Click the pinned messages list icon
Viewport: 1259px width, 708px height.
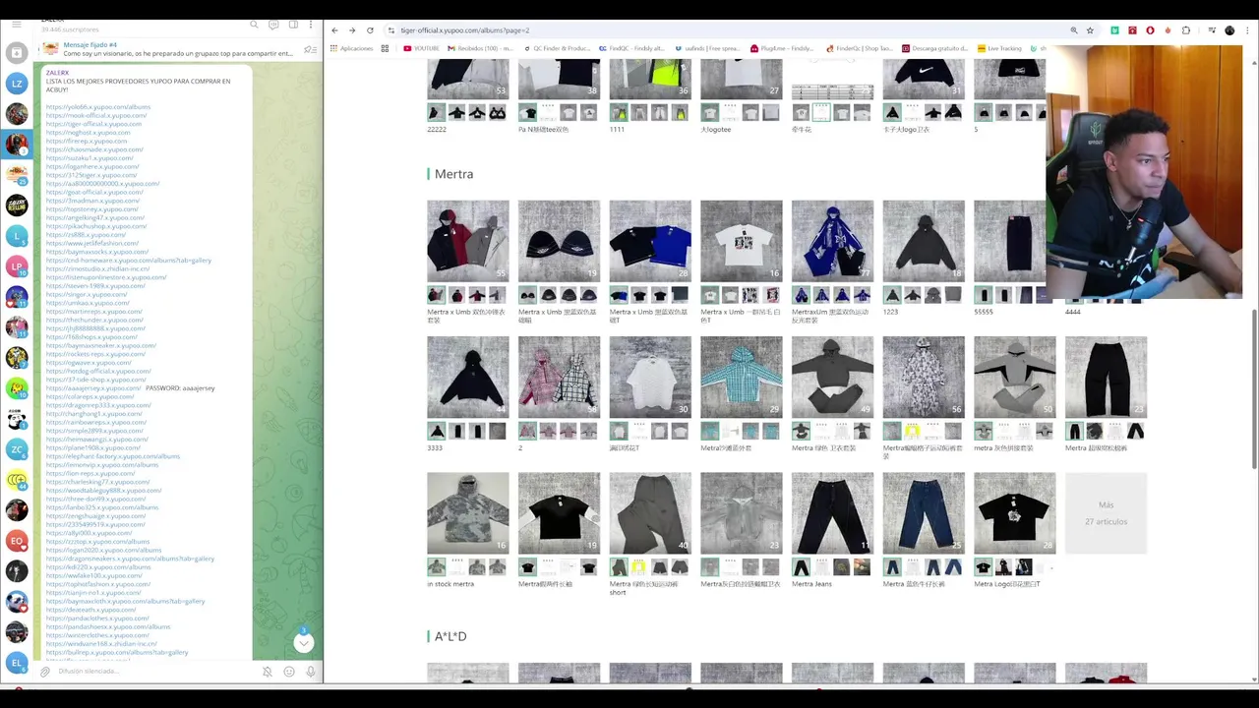pos(309,49)
